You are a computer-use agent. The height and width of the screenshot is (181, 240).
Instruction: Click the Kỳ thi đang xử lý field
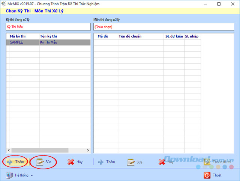tap(48, 27)
